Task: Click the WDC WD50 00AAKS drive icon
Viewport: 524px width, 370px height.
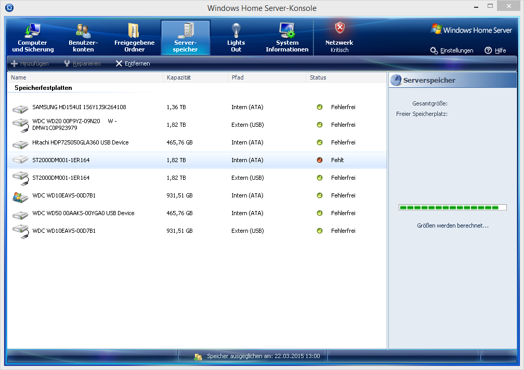Action: point(20,215)
